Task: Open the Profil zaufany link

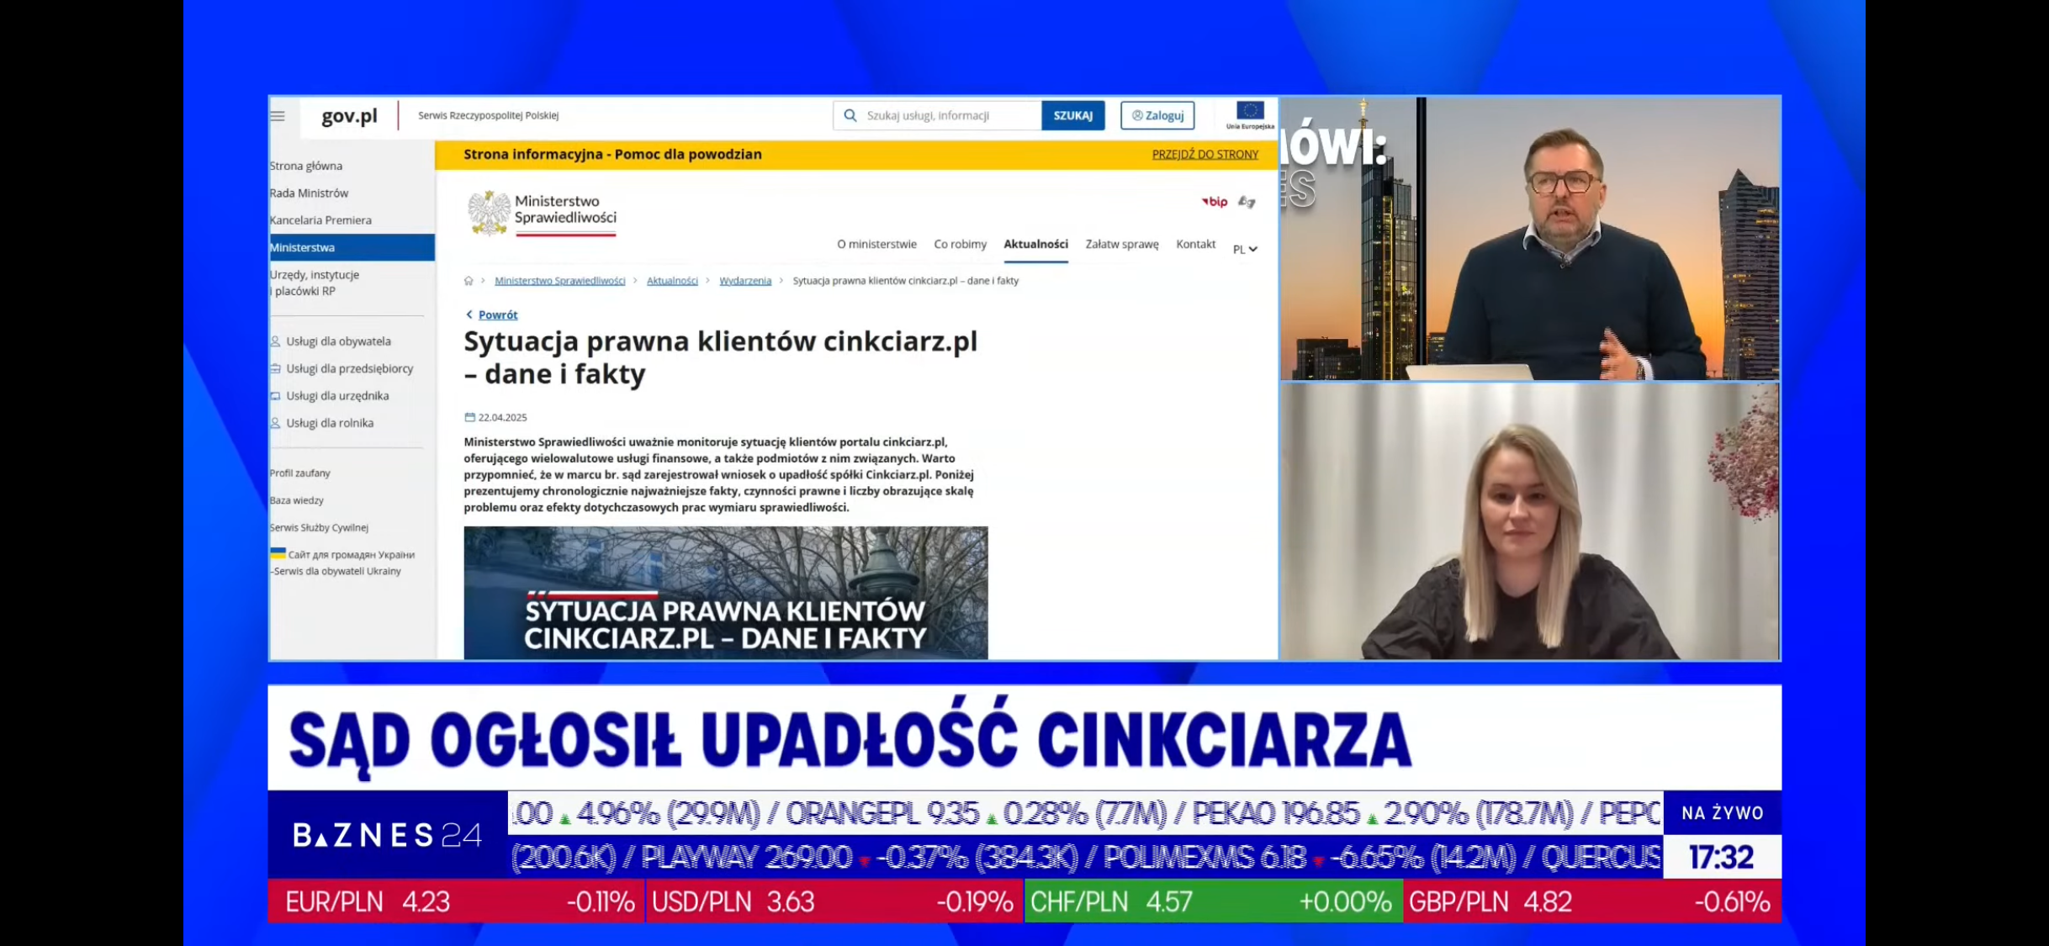Action: coord(300,473)
